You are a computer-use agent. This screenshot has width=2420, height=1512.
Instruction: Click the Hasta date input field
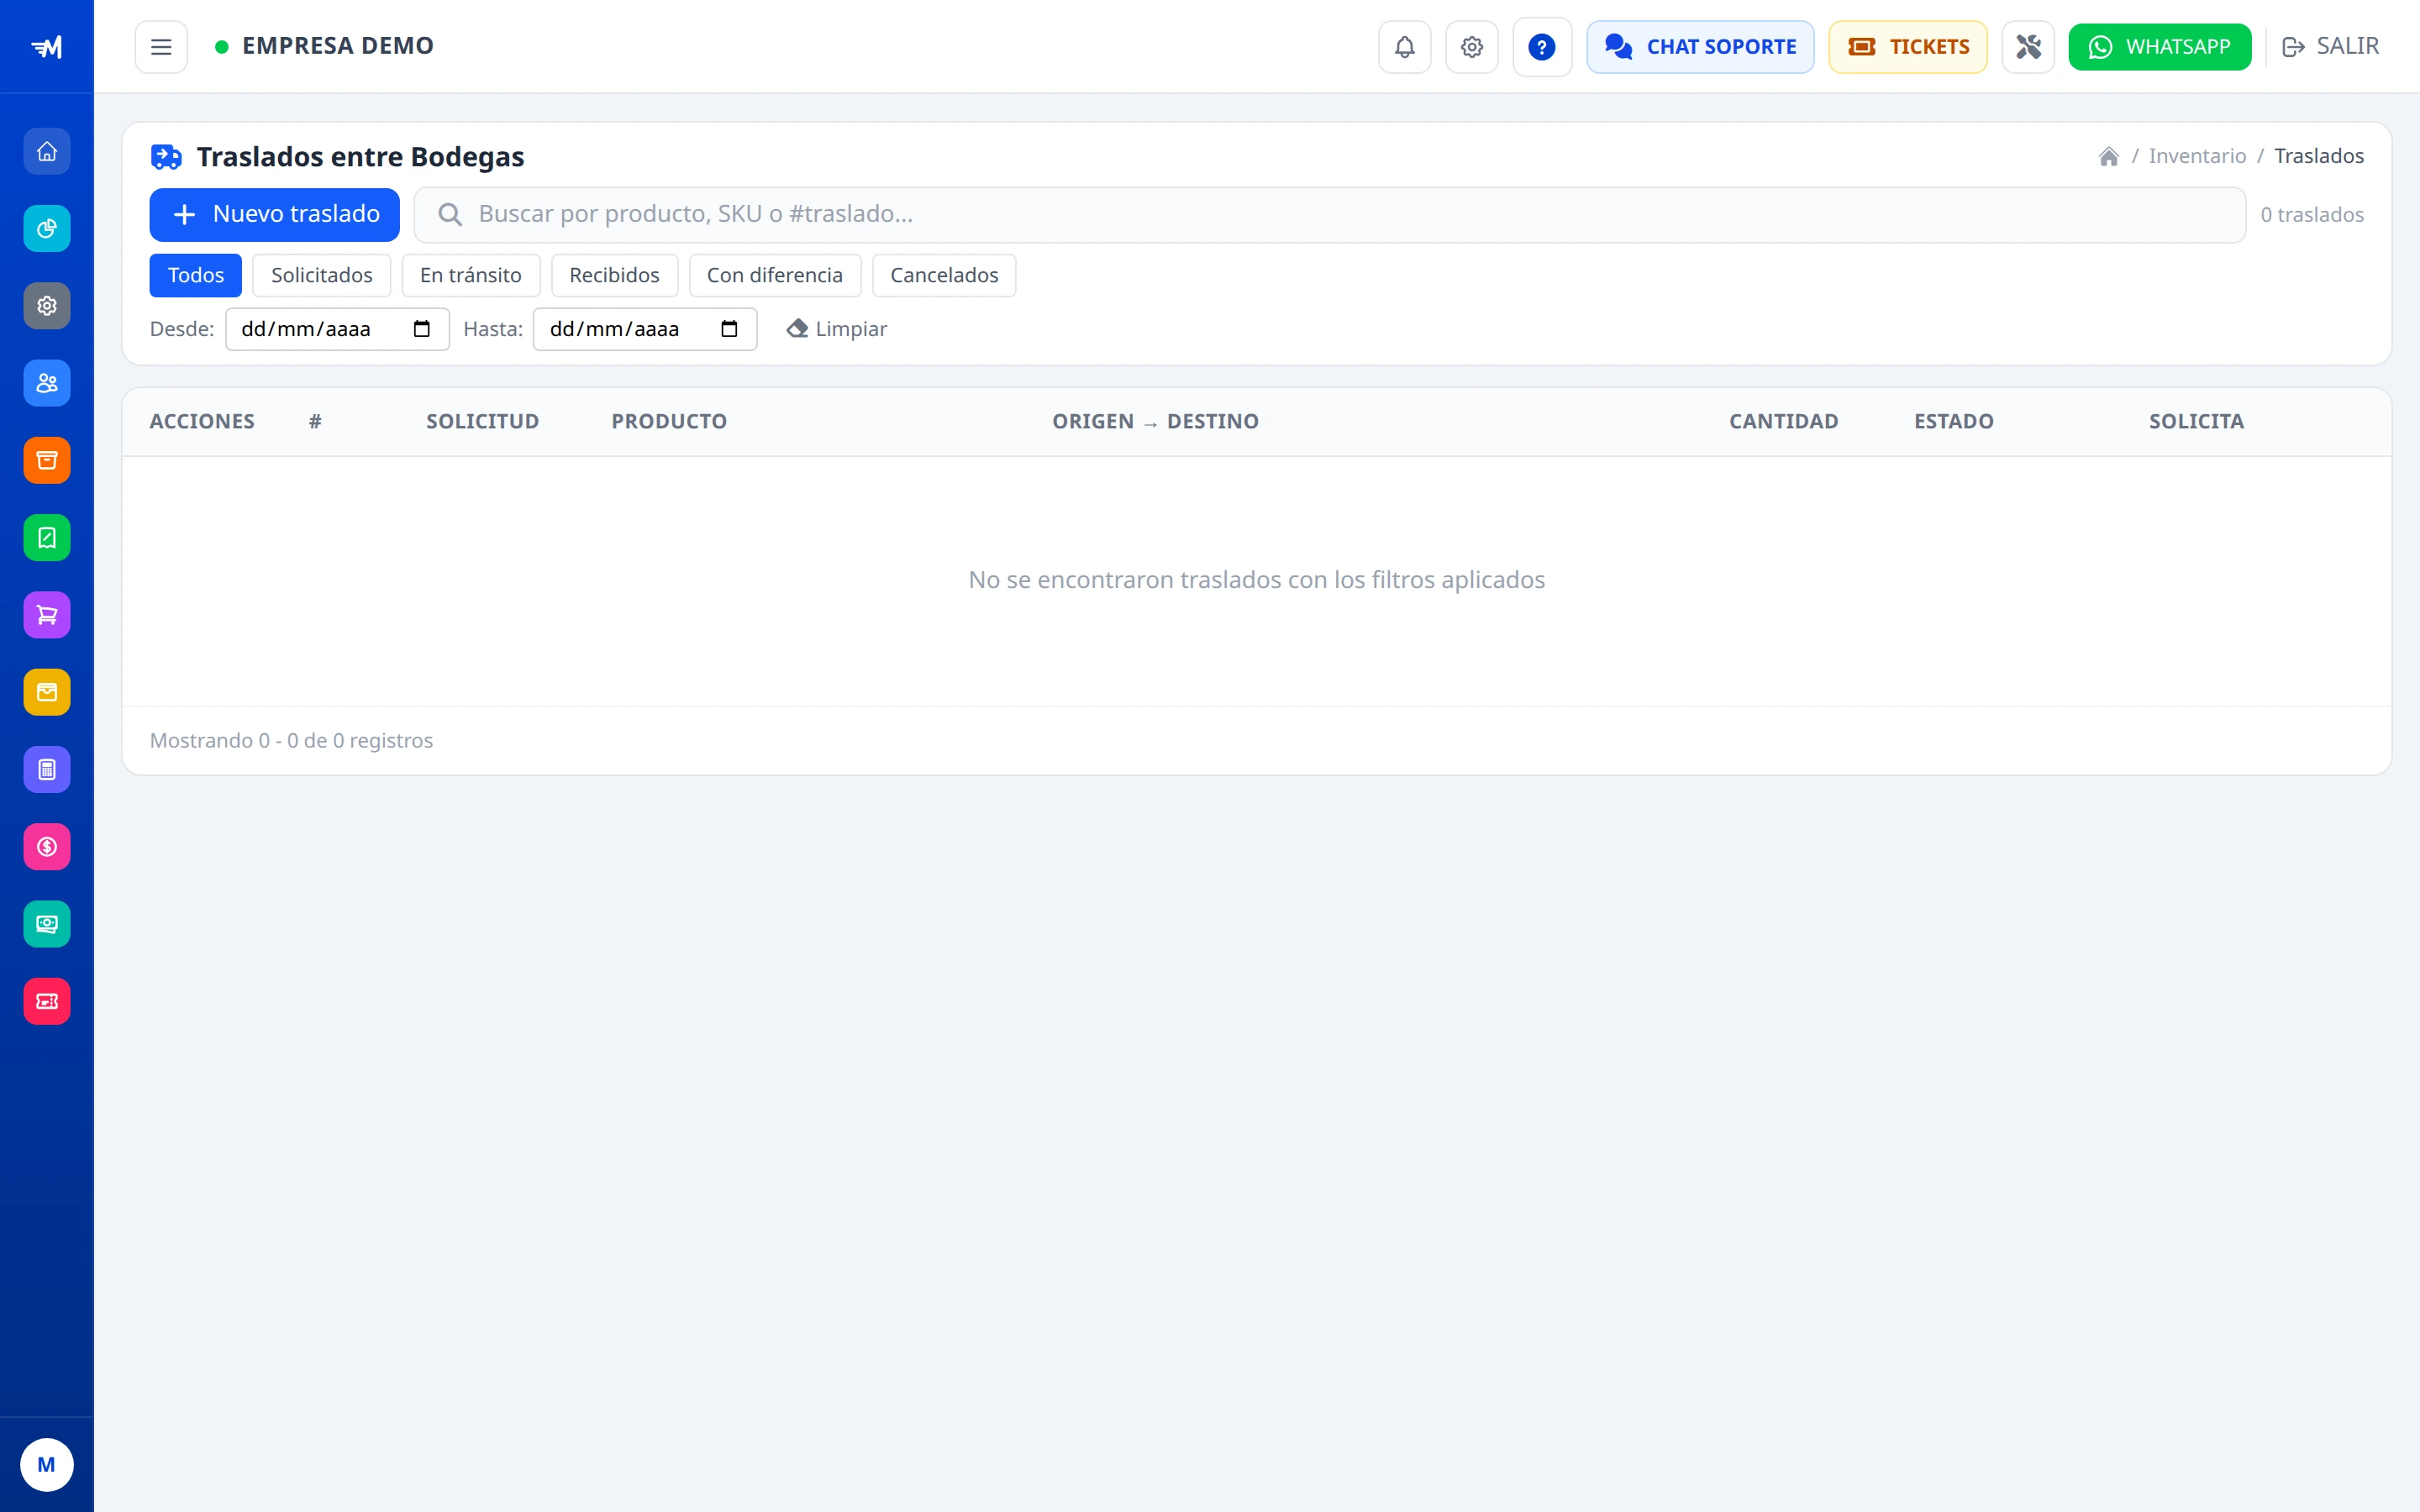point(645,329)
